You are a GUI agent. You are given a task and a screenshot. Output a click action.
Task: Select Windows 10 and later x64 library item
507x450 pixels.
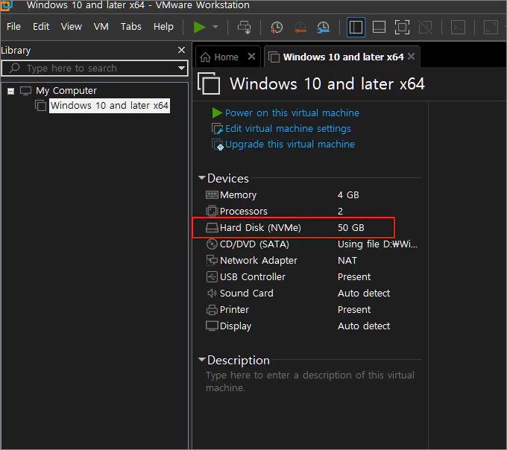(110, 106)
